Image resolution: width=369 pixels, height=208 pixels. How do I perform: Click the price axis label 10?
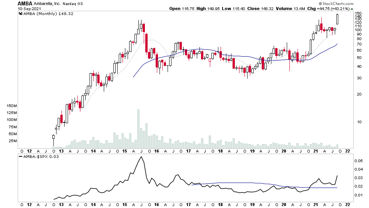(x=359, y=122)
